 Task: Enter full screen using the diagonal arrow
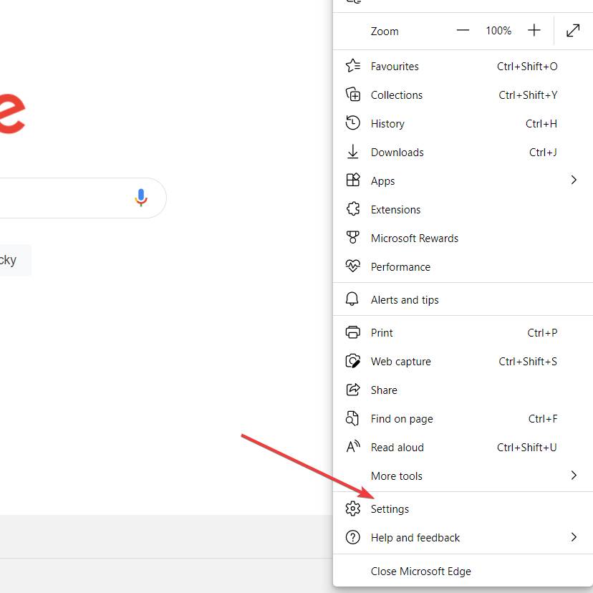pyautogui.click(x=573, y=31)
